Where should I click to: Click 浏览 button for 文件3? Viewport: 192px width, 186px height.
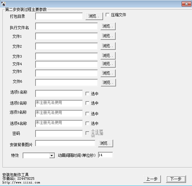tap(108, 55)
